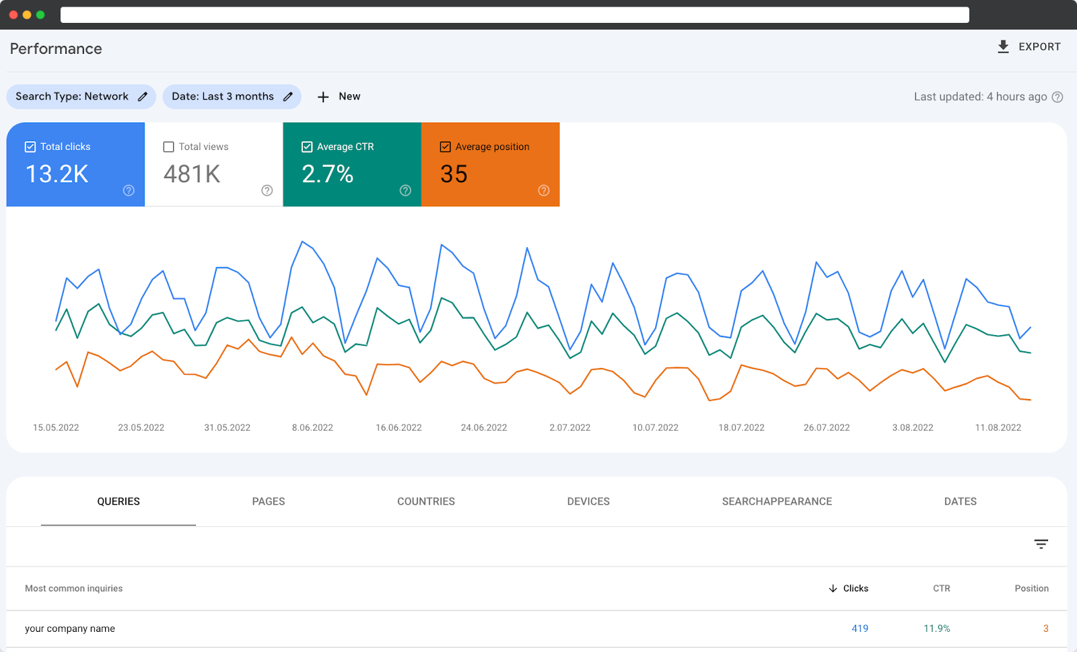Viewport: 1077px width, 652px height.
Task: Open the SearchAppearance tab
Action: [777, 501]
